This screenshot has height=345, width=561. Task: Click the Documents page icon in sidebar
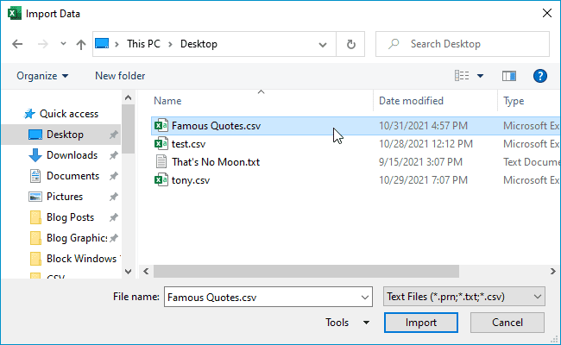click(x=35, y=176)
